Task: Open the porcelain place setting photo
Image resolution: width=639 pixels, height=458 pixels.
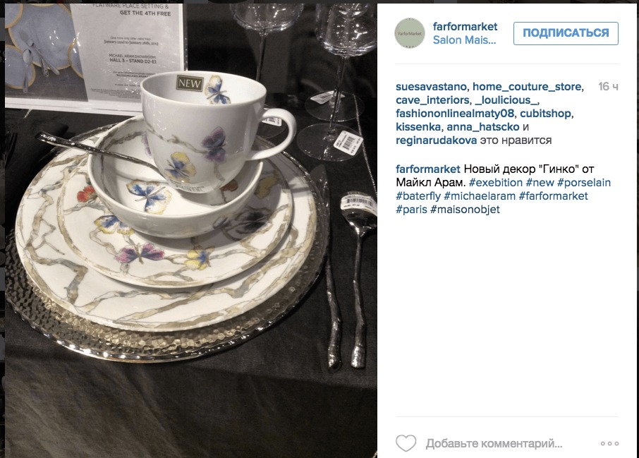Action: coord(190,231)
